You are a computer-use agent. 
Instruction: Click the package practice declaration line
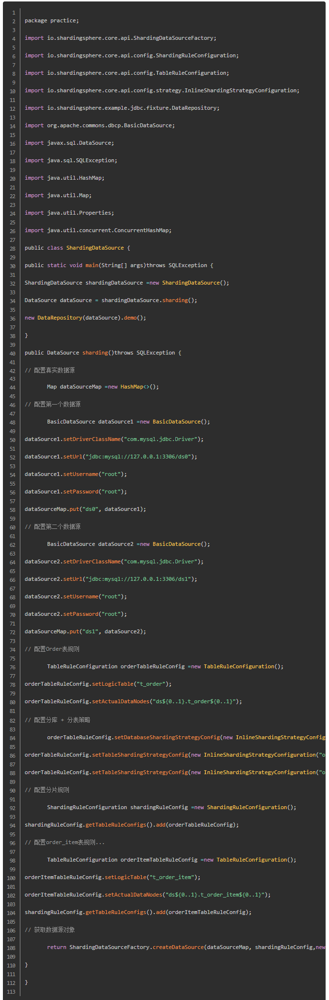click(x=51, y=21)
